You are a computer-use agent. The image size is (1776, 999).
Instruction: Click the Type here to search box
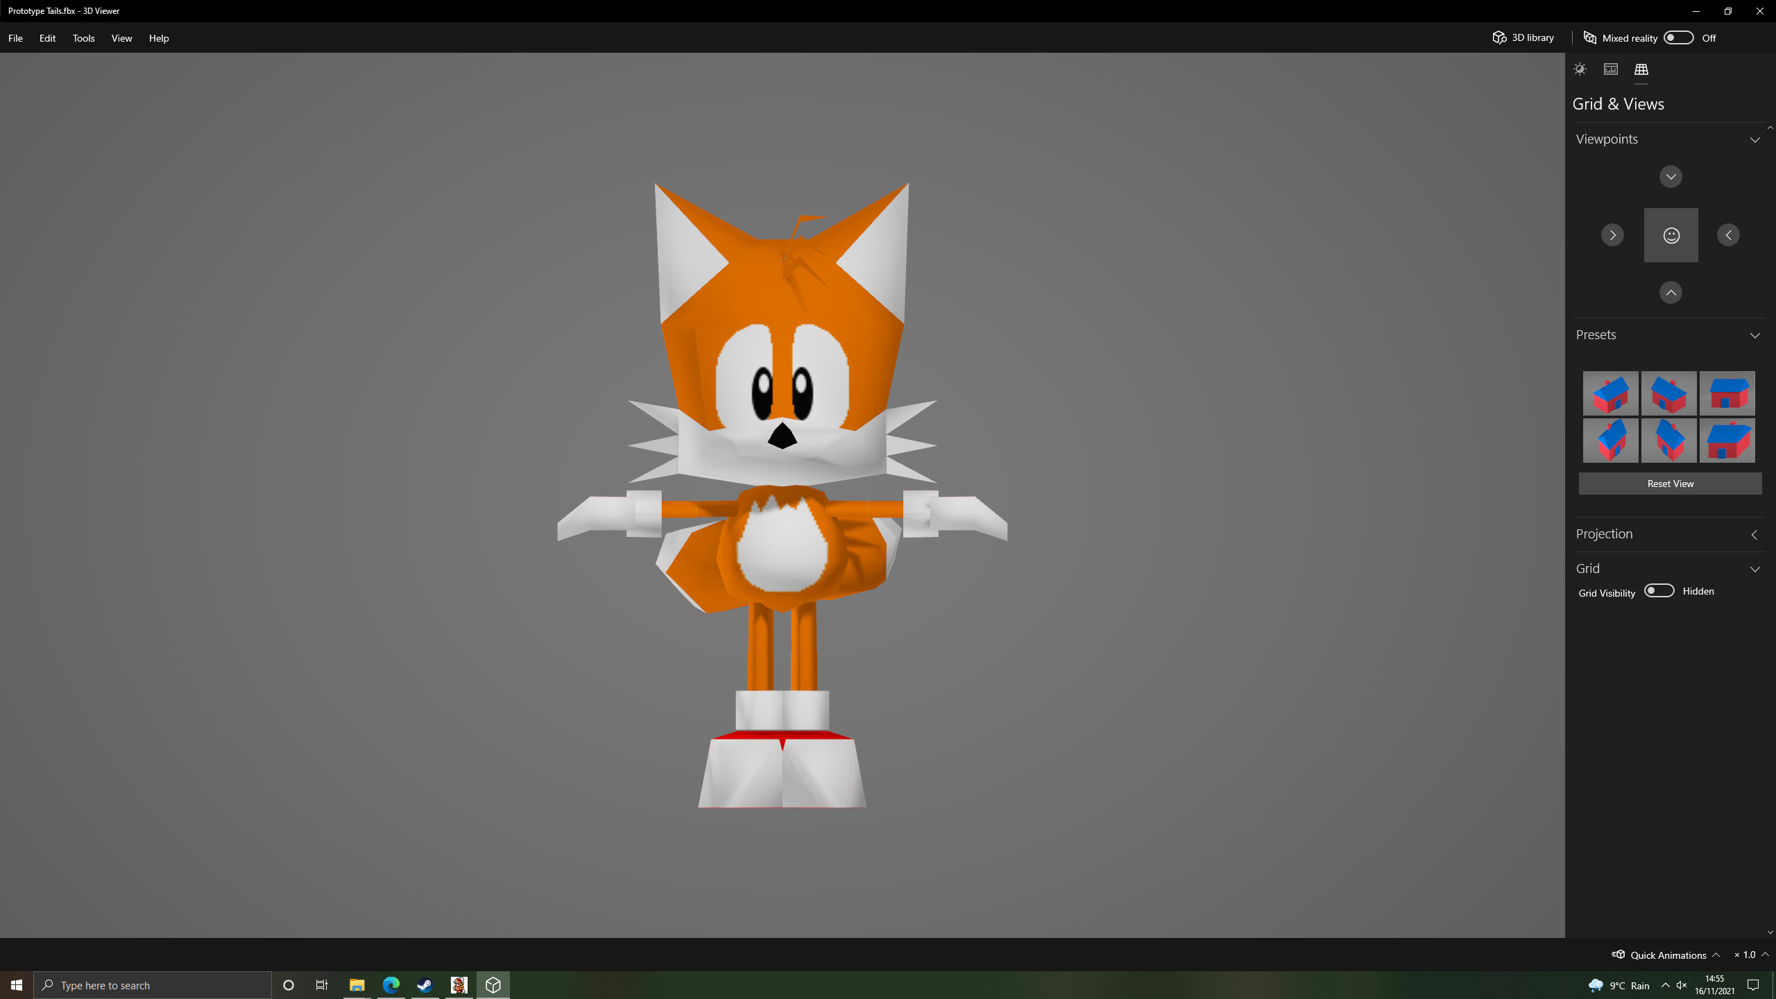tap(153, 984)
